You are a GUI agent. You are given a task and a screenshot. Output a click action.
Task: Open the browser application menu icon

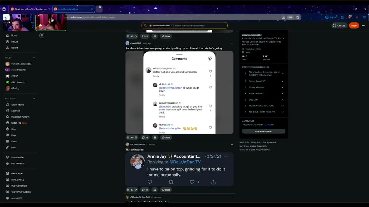364,17
